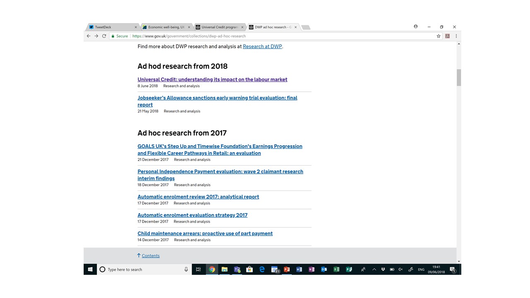
Task: Open the Research at DWP link
Action: pyautogui.click(x=263, y=46)
